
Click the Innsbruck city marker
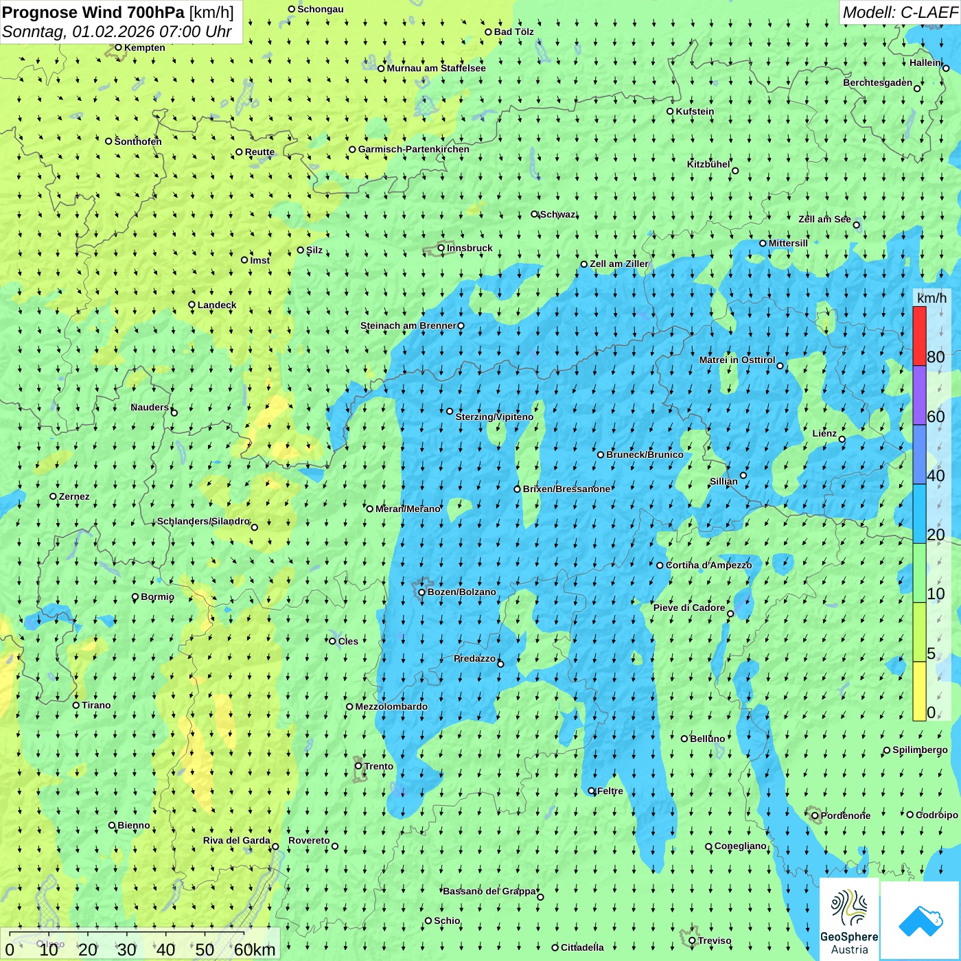click(x=441, y=248)
